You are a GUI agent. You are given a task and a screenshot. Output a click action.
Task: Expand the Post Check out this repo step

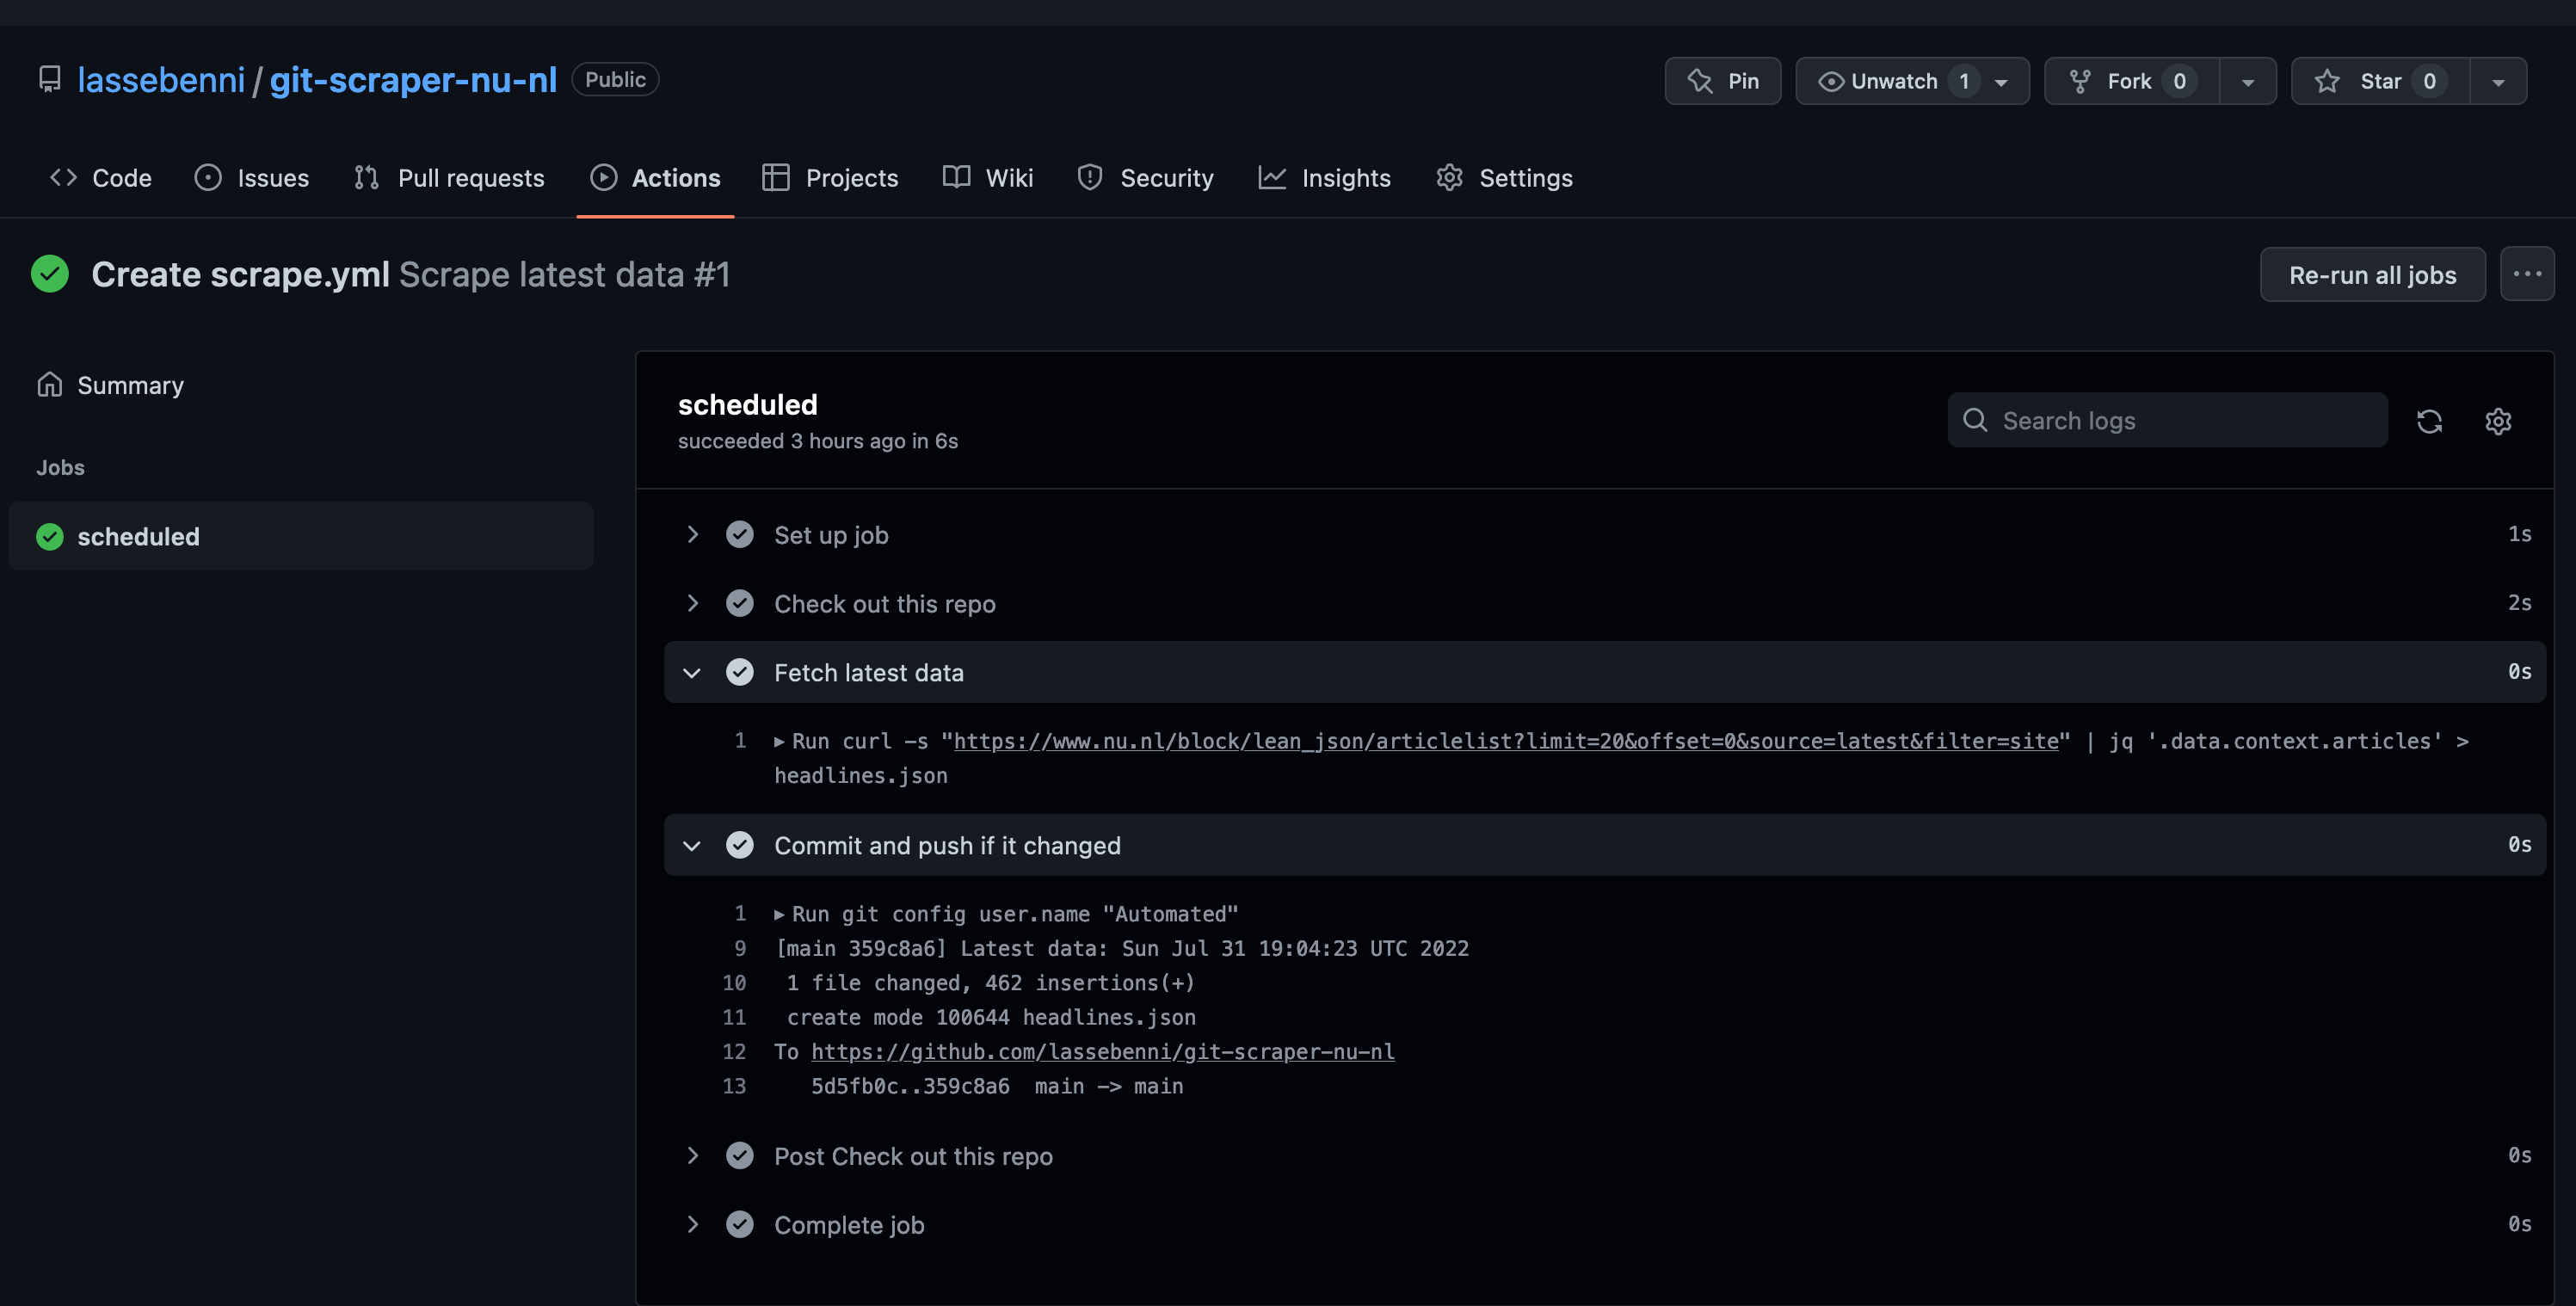(x=692, y=1156)
